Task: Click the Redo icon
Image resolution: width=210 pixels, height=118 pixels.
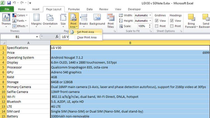Action: 22,3
